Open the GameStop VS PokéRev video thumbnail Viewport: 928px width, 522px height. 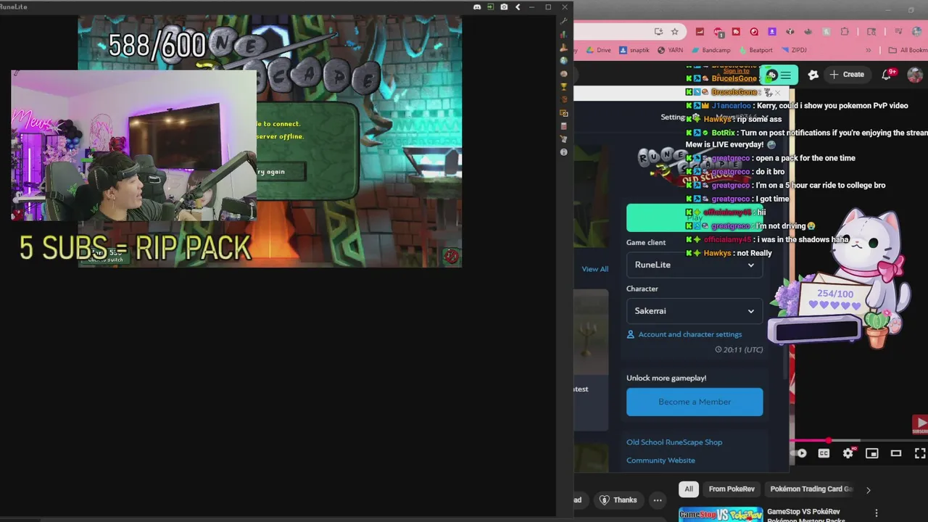(x=721, y=514)
